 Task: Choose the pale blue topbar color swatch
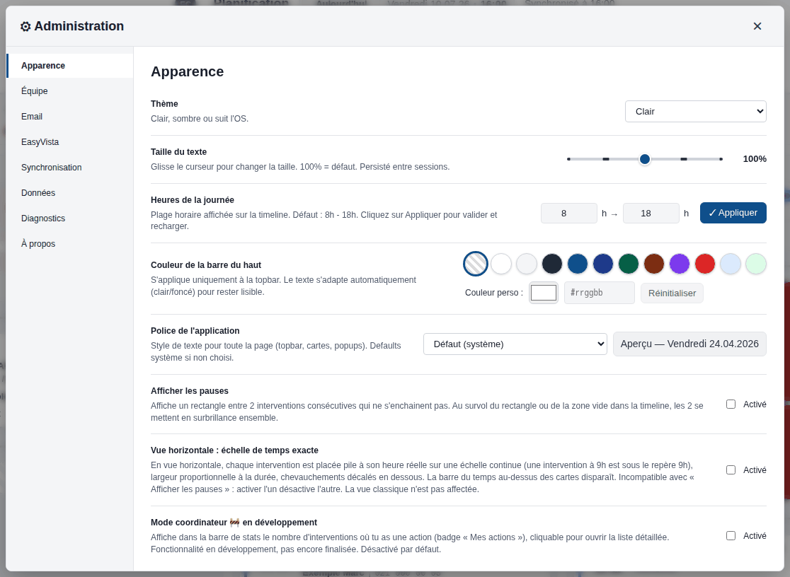pos(731,264)
